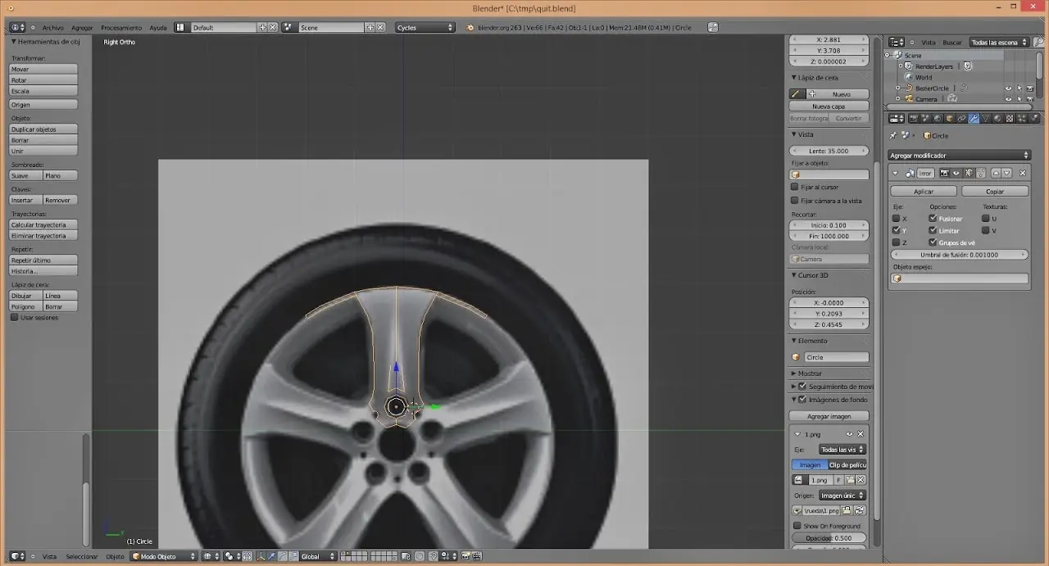Viewport: 1049px width, 566px height.
Task: Move Mirror modifier down in stack
Action: (x=1006, y=173)
